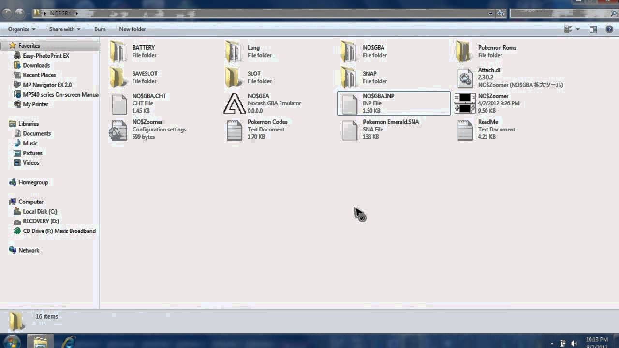This screenshot has width=619, height=348.
Task: Select the NO$GBA.CHT file icon
Action: click(x=118, y=104)
